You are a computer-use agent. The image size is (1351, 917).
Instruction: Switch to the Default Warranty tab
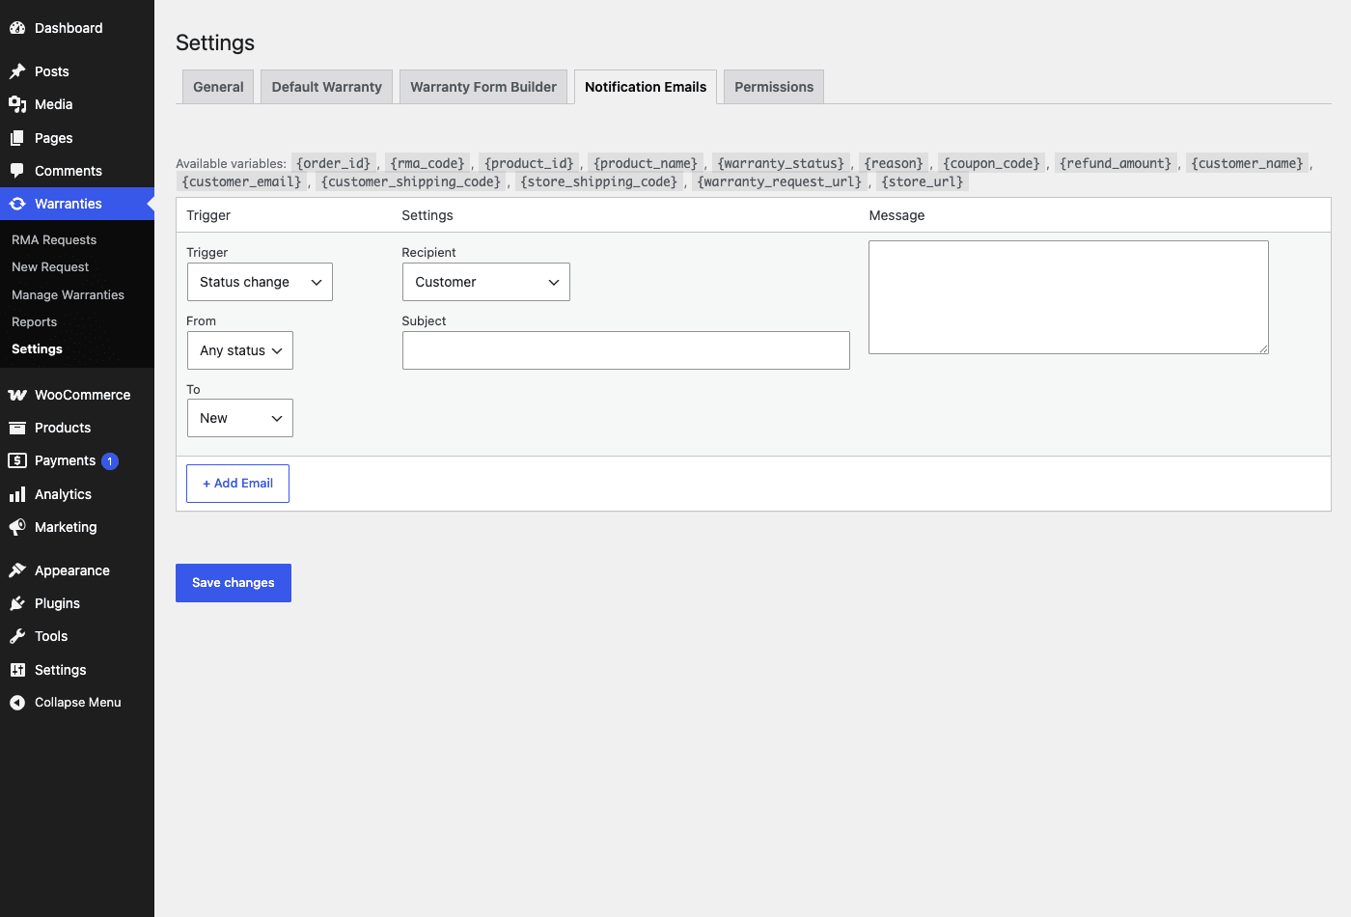pos(327,87)
